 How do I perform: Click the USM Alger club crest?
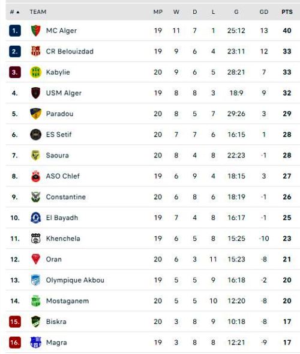click(x=35, y=93)
